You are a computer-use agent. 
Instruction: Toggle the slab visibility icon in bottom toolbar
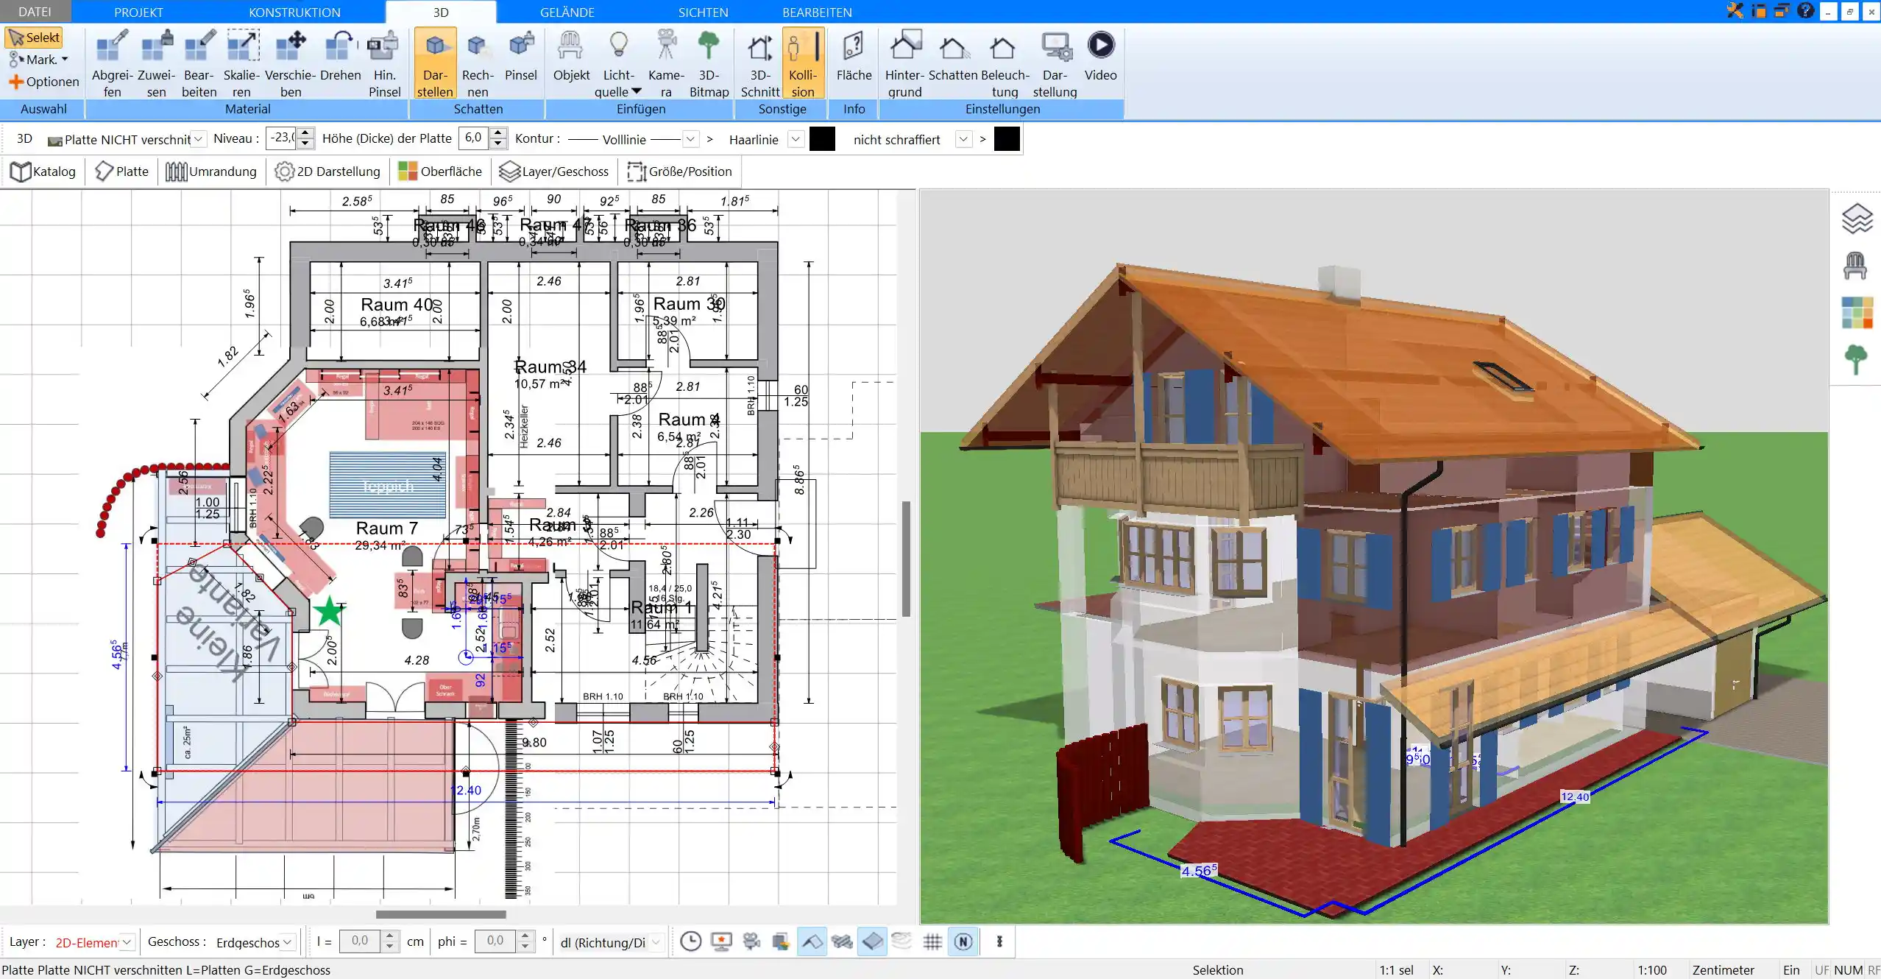(872, 941)
